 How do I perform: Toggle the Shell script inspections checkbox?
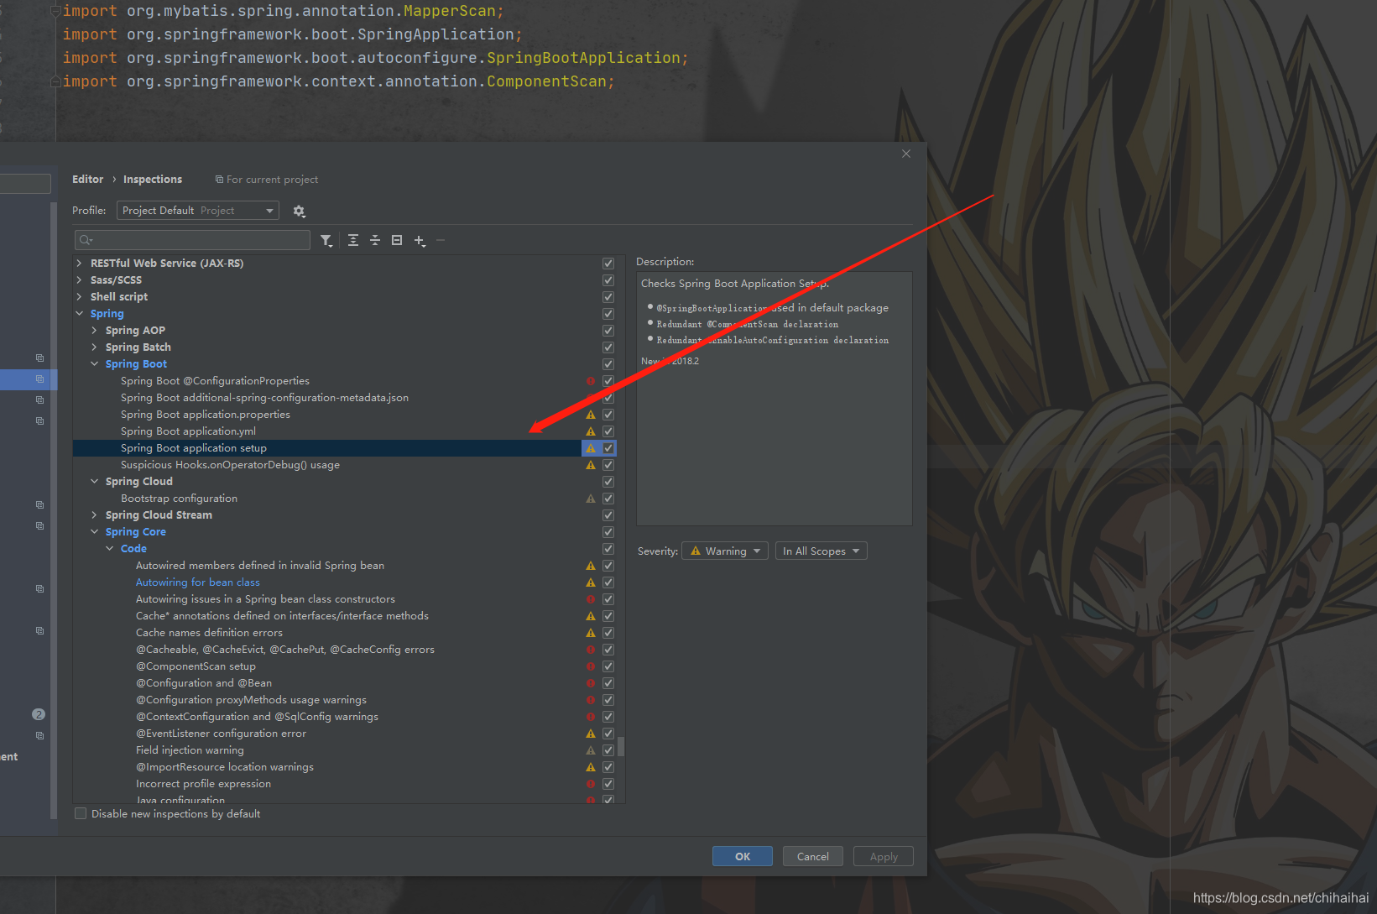click(x=608, y=297)
